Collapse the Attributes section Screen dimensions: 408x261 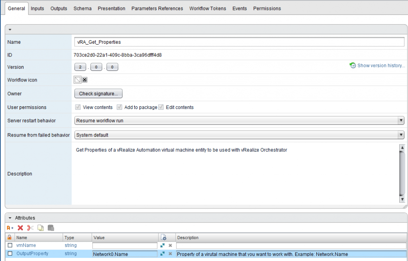(x=10, y=218)
